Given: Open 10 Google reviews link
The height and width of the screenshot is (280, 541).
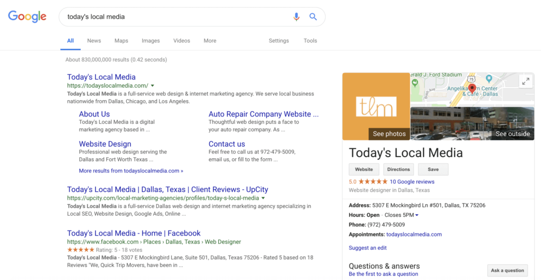Looking at the screenshot, I should pos(412,181).
